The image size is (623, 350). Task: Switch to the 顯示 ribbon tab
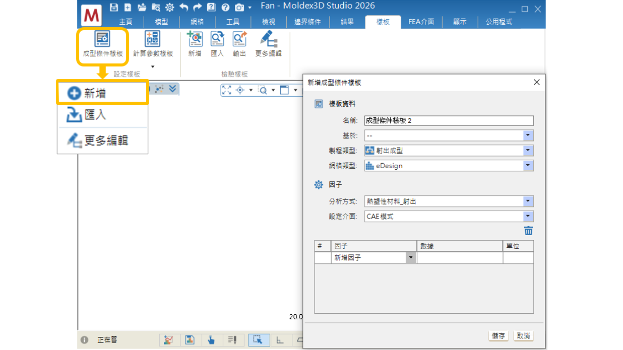coord(460,22)
